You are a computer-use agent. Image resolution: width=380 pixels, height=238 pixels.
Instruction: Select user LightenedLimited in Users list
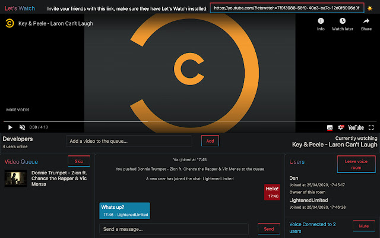click(x=309, y=201)
